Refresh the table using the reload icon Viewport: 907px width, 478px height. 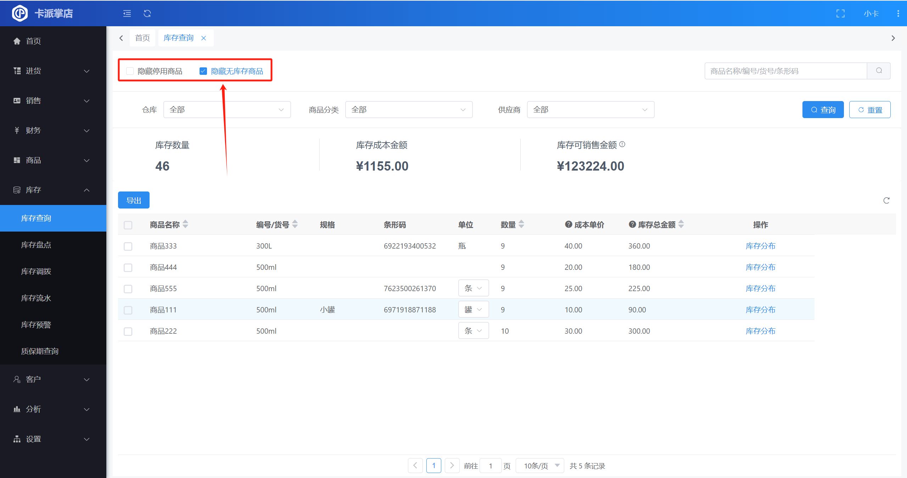(886, 201)
